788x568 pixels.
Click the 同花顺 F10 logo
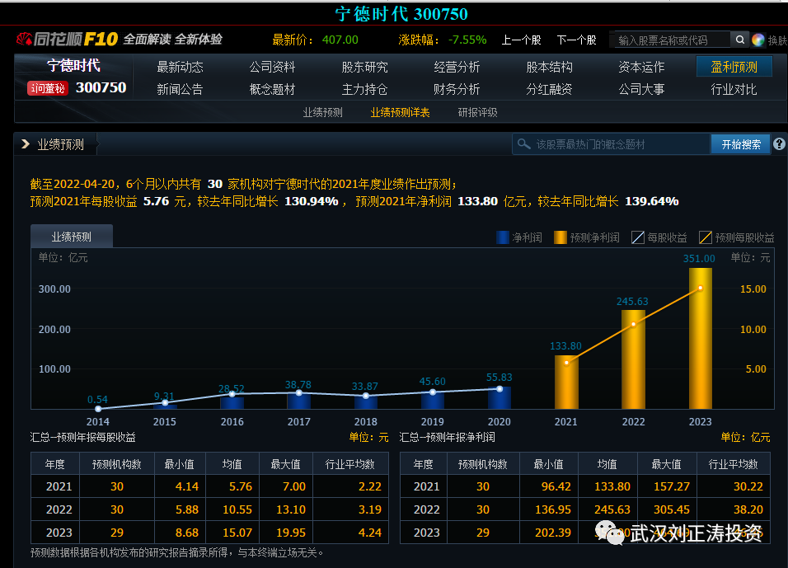pos(68,40)
